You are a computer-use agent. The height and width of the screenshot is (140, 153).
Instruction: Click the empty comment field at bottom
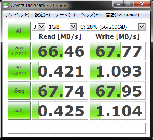77,128
